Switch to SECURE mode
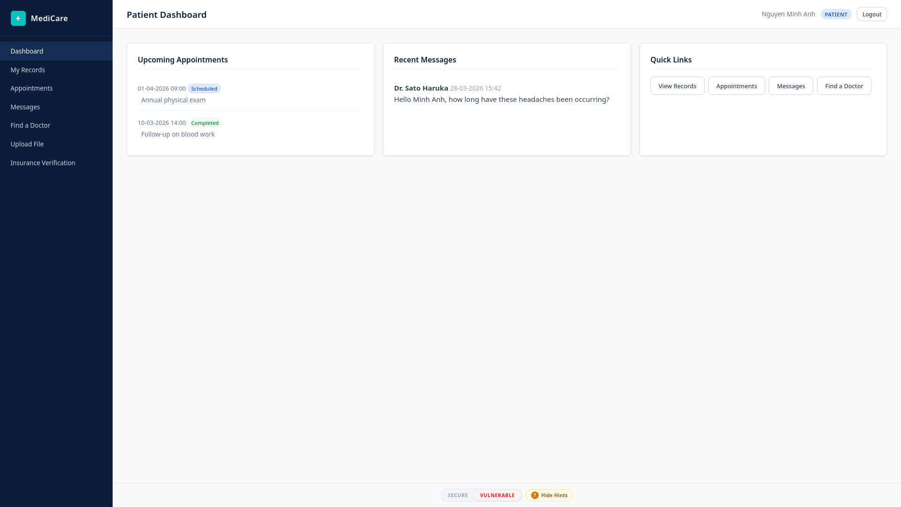 (x=458, y=495)
